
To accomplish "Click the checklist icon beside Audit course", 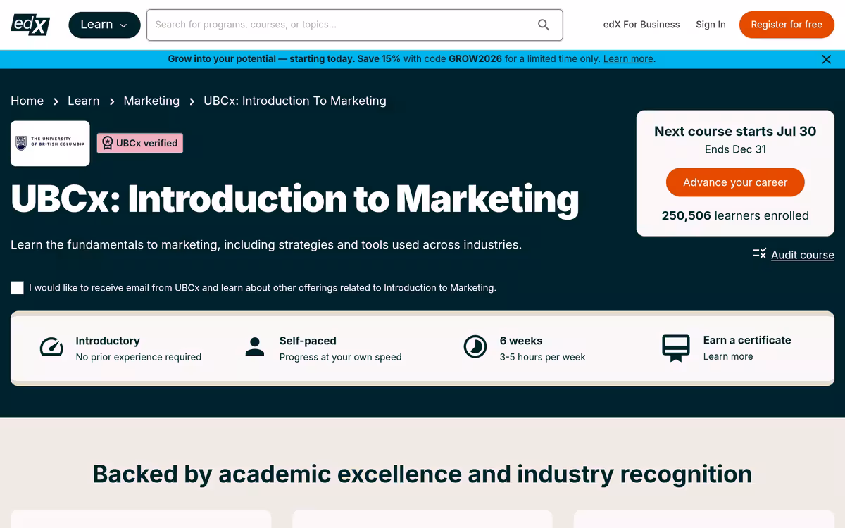I will click(x=759, y=253).
